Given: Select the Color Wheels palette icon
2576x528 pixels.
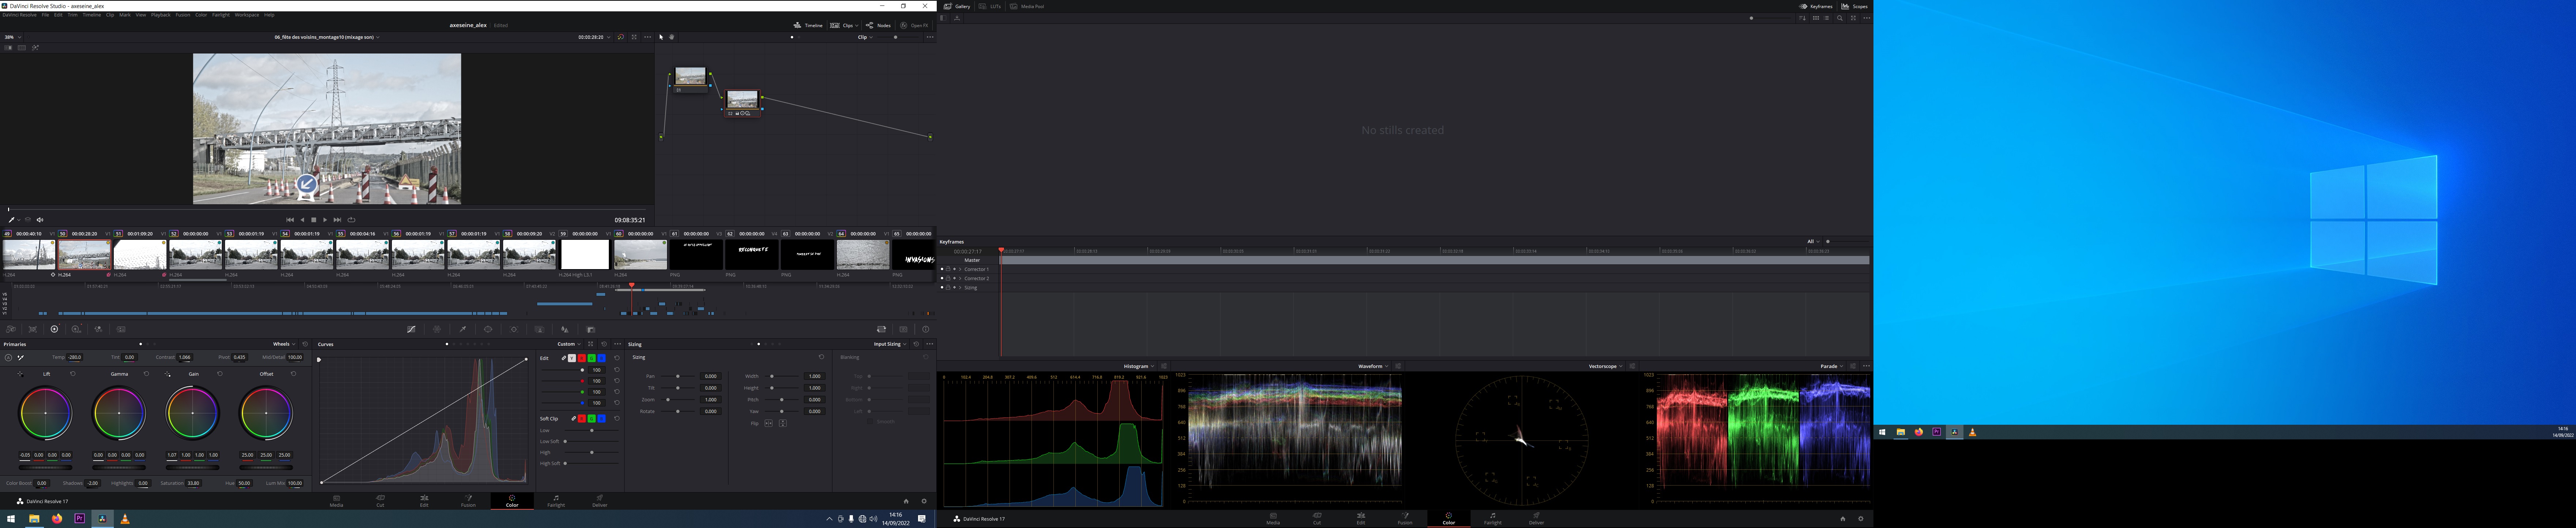Looking at the screenshot, I should pyautogui.click(x=54, y=329).
